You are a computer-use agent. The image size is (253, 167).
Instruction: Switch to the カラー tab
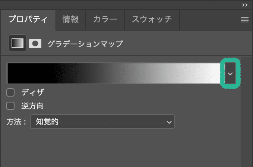pyautogui.click(x=105, y=20)
